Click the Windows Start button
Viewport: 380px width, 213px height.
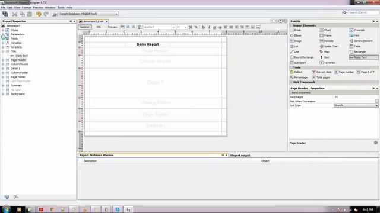6,209
